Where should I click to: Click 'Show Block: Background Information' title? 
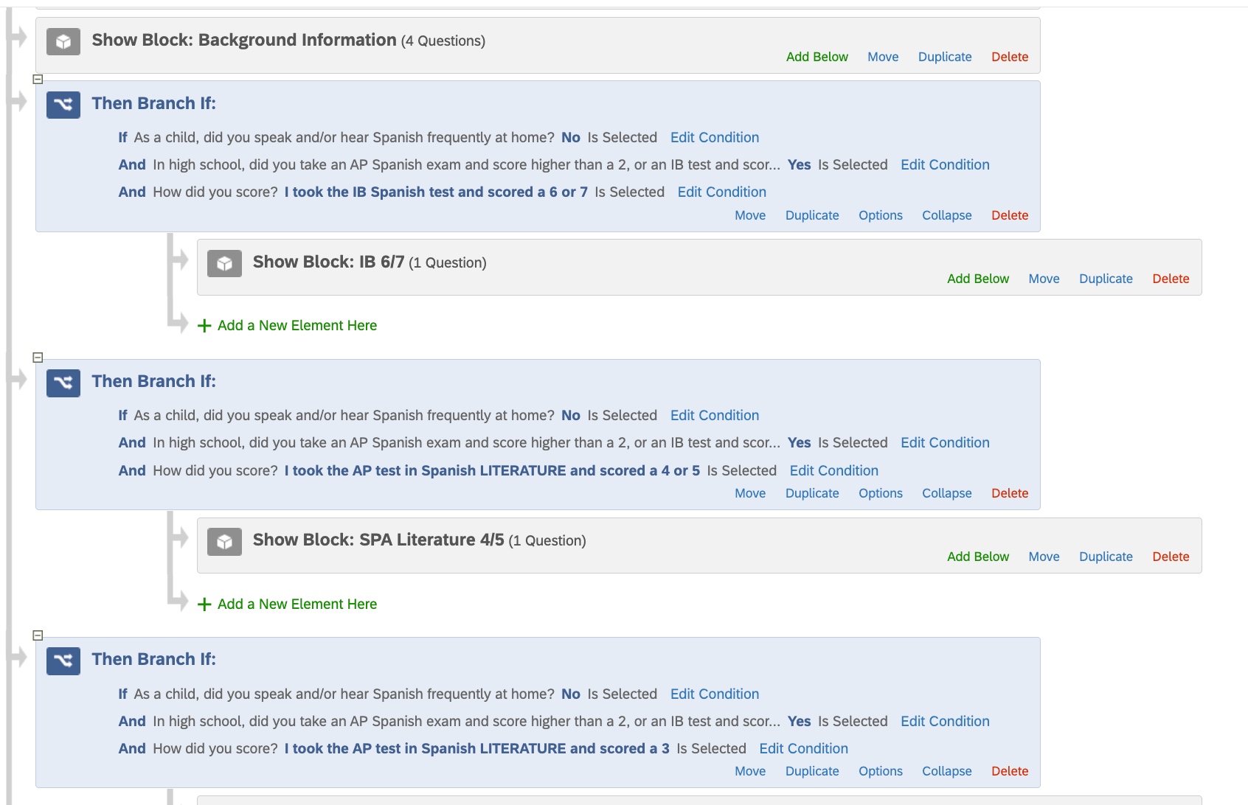(244, 40)
